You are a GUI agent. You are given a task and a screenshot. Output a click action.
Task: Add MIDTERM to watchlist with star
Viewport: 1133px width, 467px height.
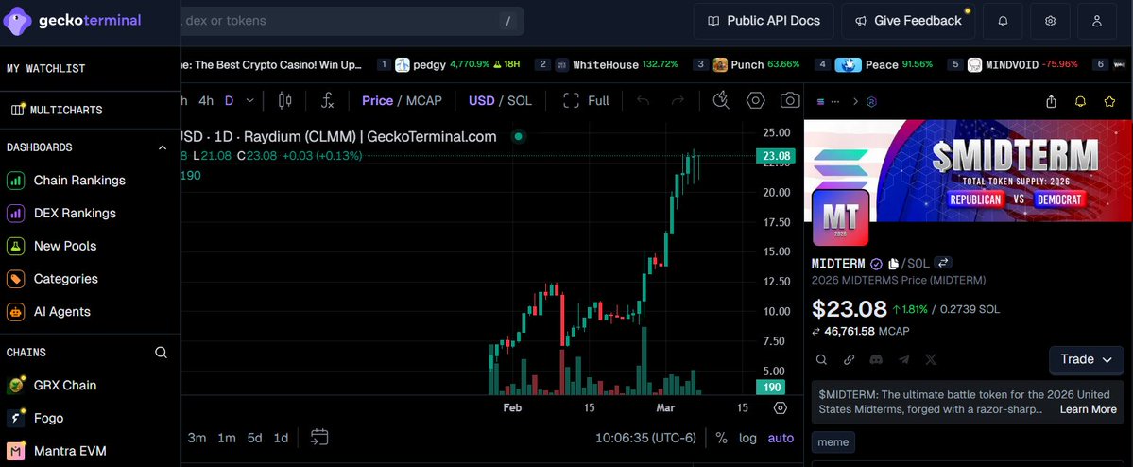(x=1110, y=101)
